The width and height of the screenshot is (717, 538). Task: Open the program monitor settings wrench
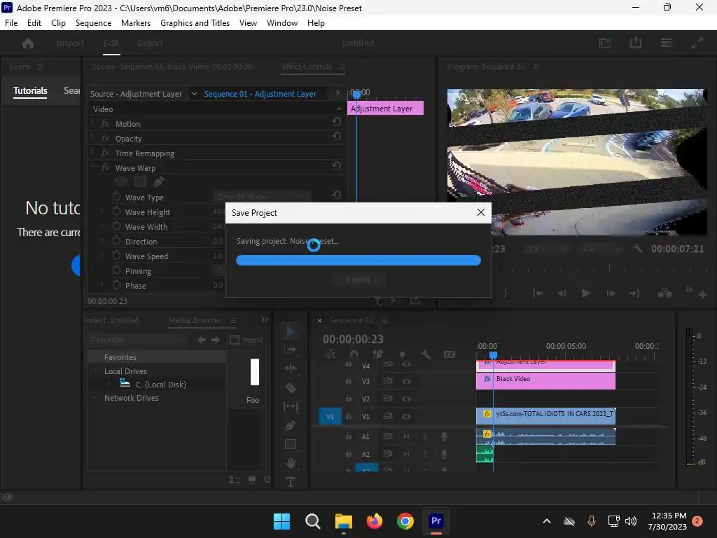pos(639,249)
